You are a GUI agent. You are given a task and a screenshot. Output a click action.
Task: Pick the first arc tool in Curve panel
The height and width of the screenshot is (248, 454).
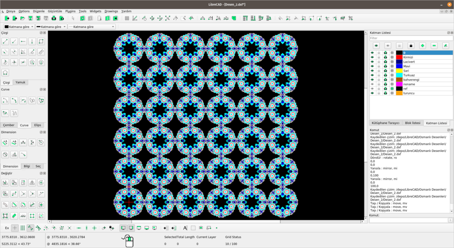pos(5,100)
